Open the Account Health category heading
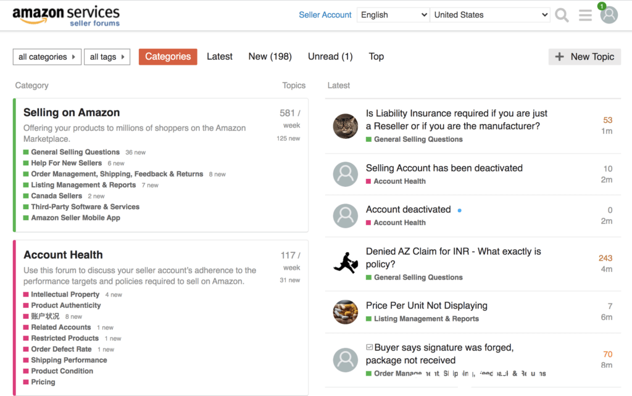The height and width of the screenshot is (396, 632). tap(64, 255)
